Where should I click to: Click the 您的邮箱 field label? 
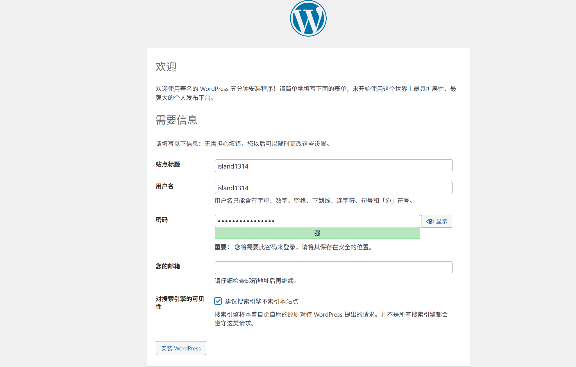168,266
